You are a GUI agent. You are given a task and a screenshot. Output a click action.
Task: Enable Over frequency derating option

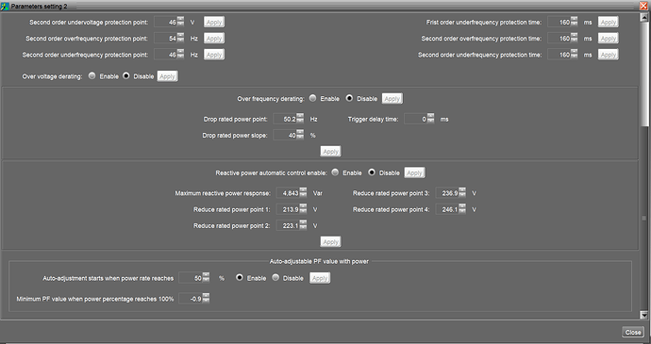pyautogui.click(x=312, y=98)
